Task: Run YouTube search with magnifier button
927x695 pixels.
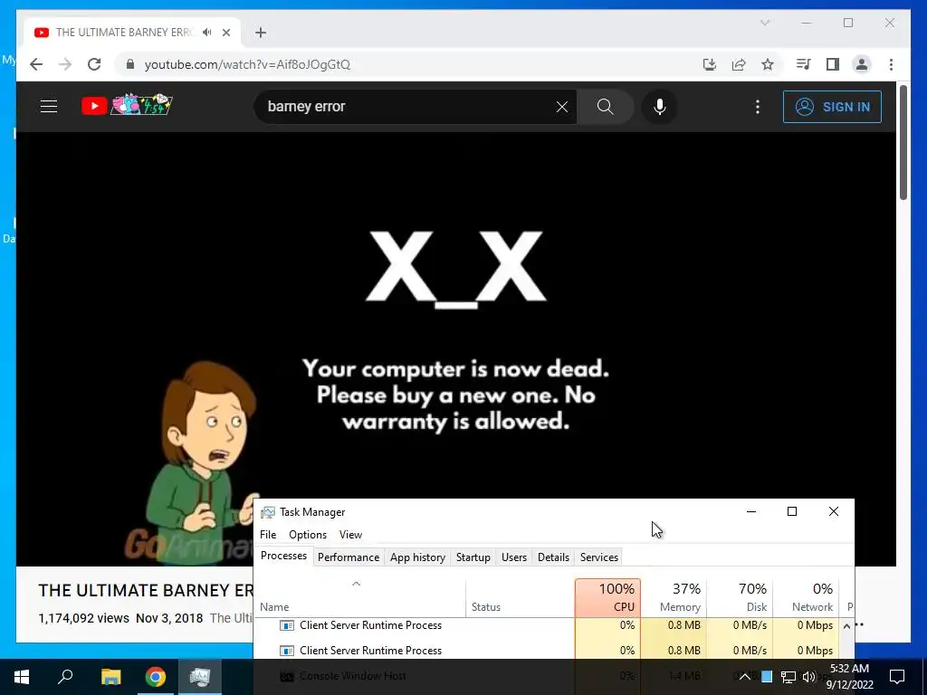Action: tap(605, 107)
